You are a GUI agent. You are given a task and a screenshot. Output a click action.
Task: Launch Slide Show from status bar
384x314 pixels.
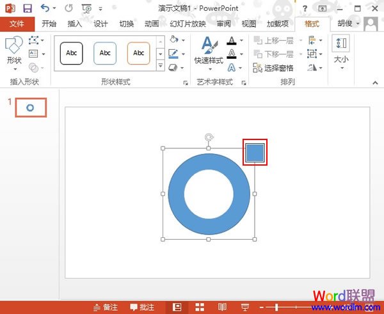pyautogui.click(x=244, y=307)
